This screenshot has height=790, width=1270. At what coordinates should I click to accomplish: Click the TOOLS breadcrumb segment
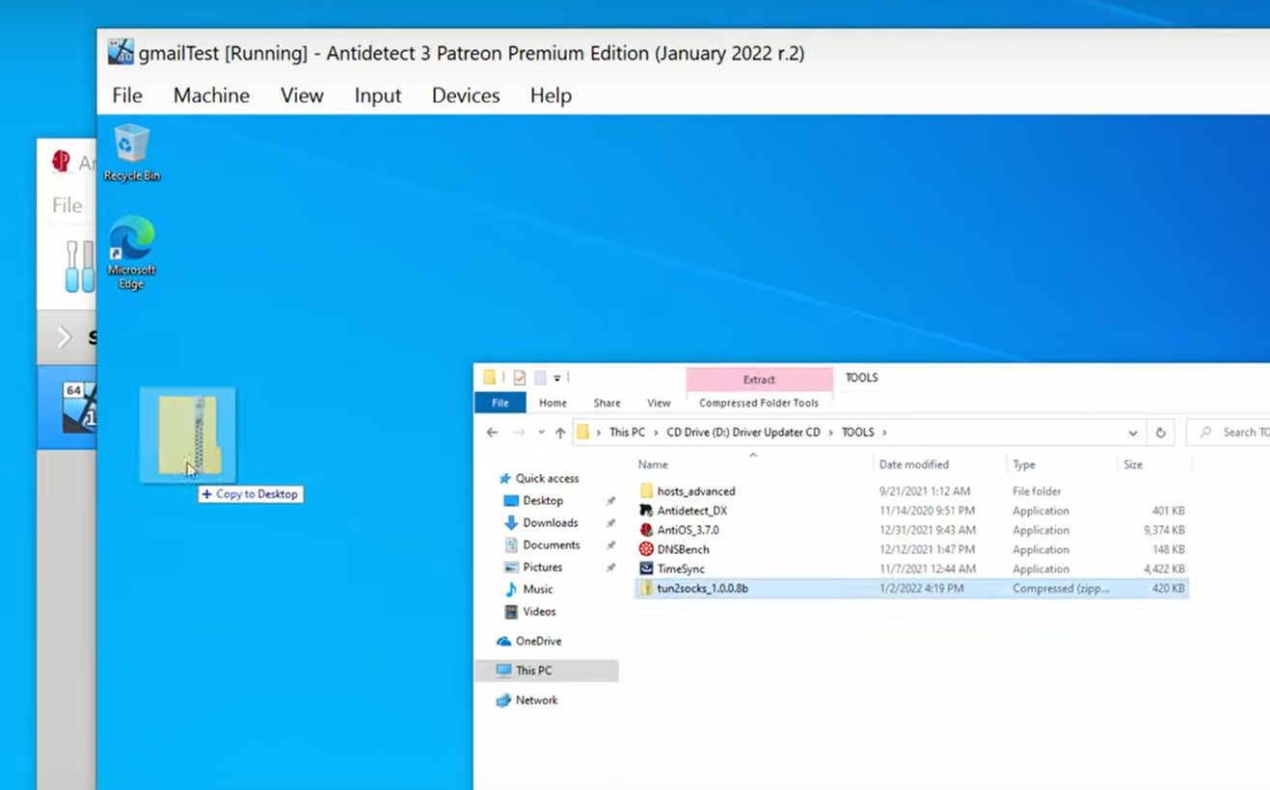coord(857,433)
